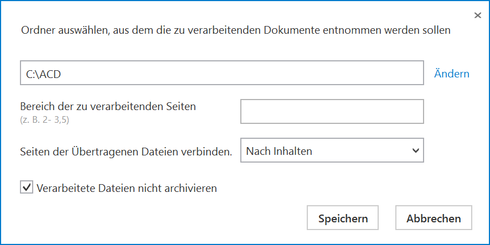The image size is (490, 245).
Task: Place cursor after ACD in path field
Action: [62, 74]
